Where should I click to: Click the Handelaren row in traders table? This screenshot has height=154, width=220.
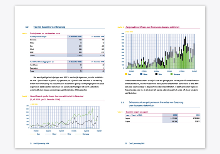click(67, 65)
